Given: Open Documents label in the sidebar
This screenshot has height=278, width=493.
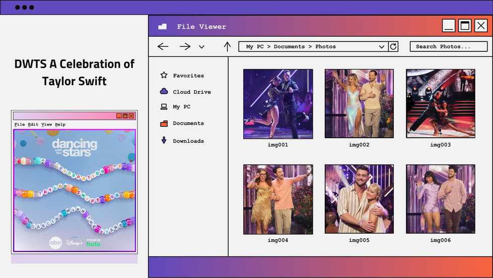Looking at the screenshot, I should pos(188,124).
